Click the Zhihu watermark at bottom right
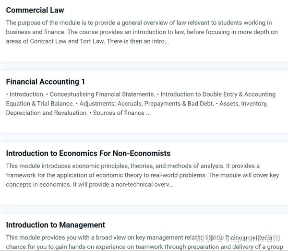This screenshot has width=288, height=251. [x=238, y=238]
